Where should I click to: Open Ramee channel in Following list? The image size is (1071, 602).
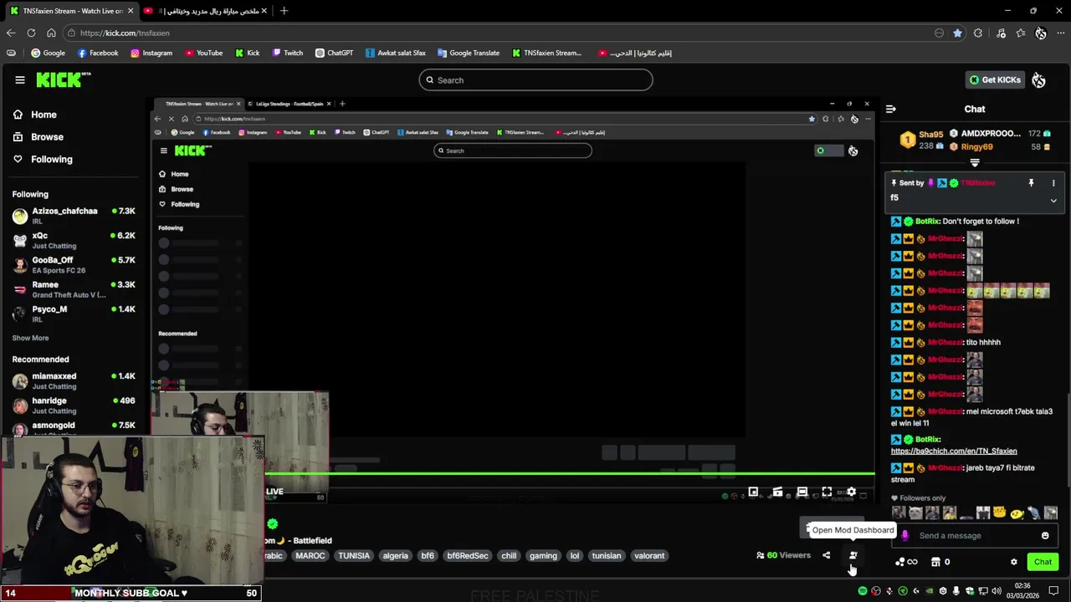pos(74,289)
